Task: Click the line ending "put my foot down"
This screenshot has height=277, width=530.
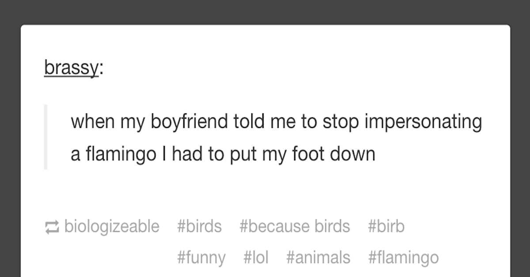Action: pos(223,154)
